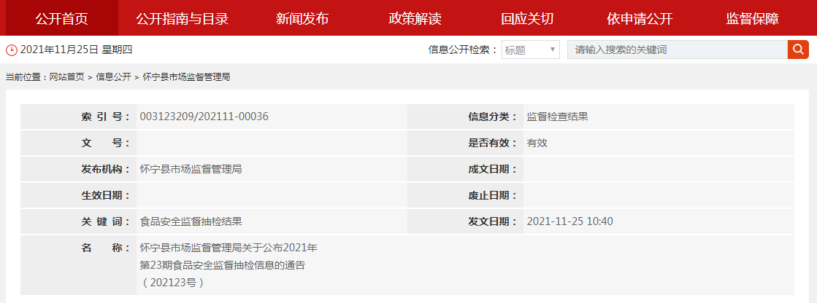
Task: Click the 是否有效 field label
Action: [492, 143]
